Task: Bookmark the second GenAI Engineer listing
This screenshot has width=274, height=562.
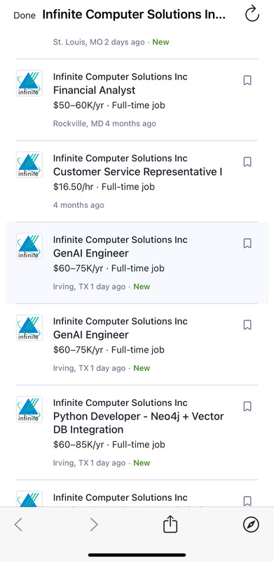Action: click(x=247, y=325)
